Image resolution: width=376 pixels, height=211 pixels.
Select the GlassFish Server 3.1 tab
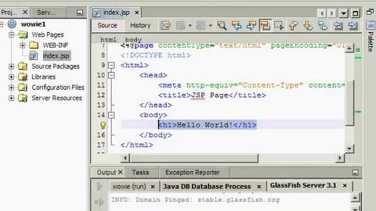(303, 185)
